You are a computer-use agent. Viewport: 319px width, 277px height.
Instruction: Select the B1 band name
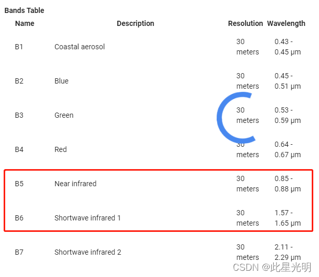[19, 47]
